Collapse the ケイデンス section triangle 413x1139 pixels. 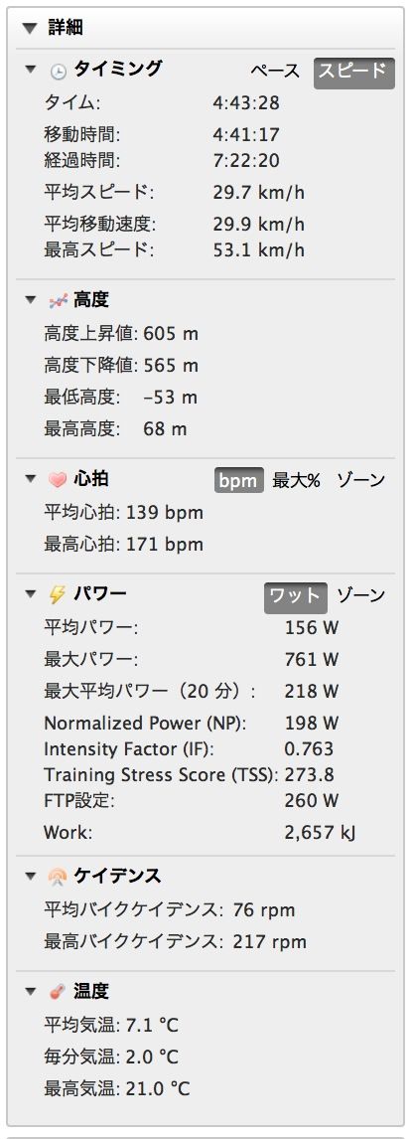(31, 876)
